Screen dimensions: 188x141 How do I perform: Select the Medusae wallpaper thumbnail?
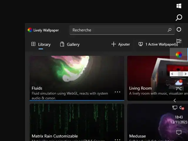(157, 122)
